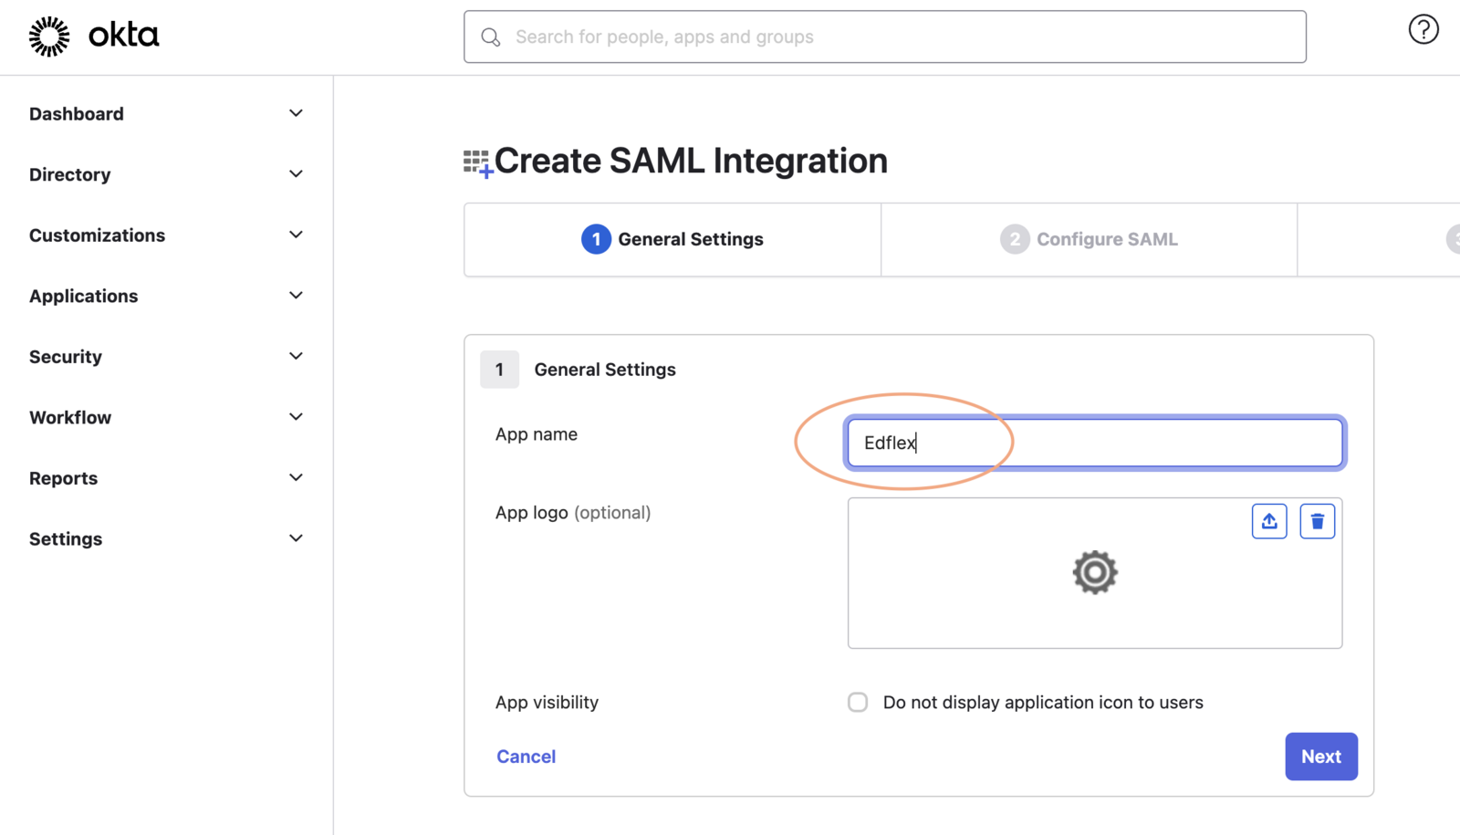1460x835 pixels.
Task: Expand the Settings chevron
Action: point(296,538)
